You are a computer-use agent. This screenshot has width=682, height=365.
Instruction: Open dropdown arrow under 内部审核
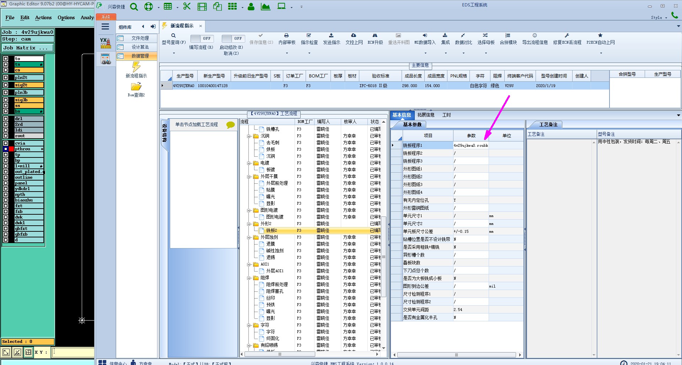[x=287, y=53]
